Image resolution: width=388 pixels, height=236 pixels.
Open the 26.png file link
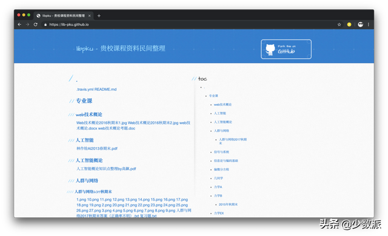pos(82,211)
